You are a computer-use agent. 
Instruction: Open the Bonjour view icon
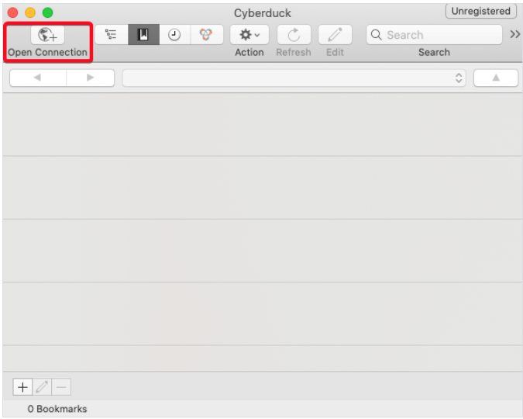pos(206,34)
